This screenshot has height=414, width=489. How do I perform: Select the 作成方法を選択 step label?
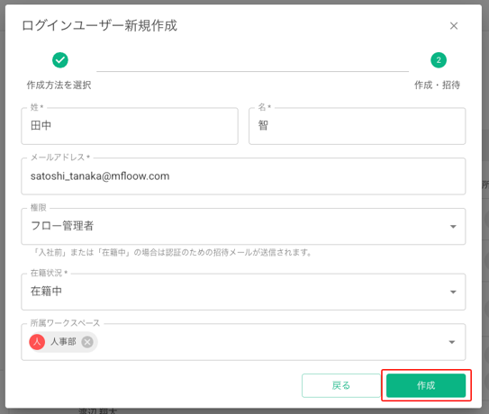click(x=59, y=85)
